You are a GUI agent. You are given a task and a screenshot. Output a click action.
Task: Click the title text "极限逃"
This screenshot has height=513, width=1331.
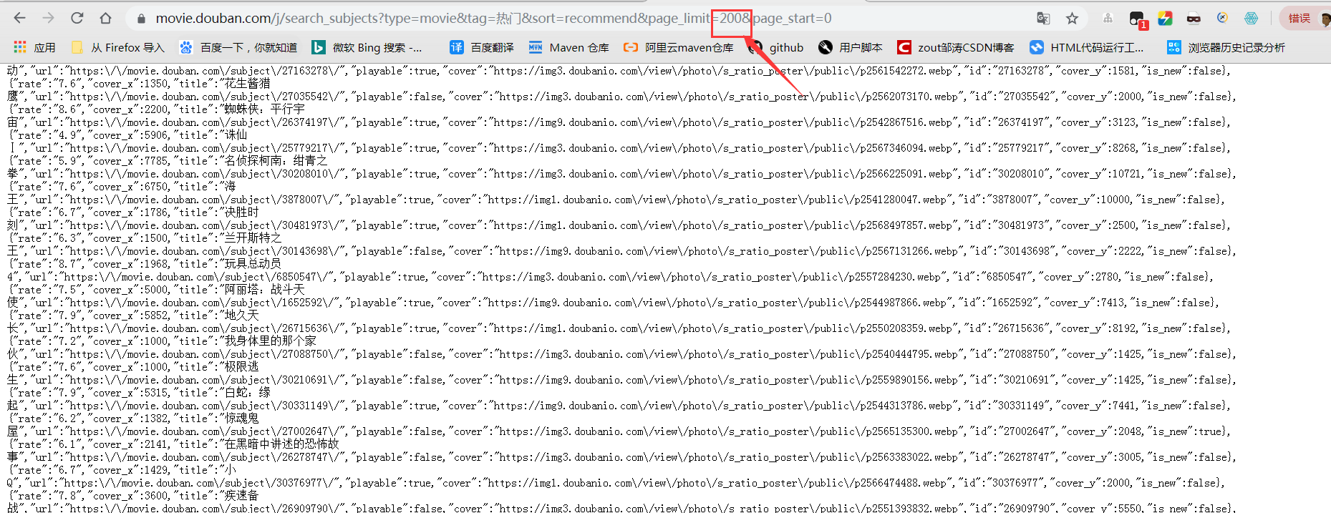pos(242,367)
